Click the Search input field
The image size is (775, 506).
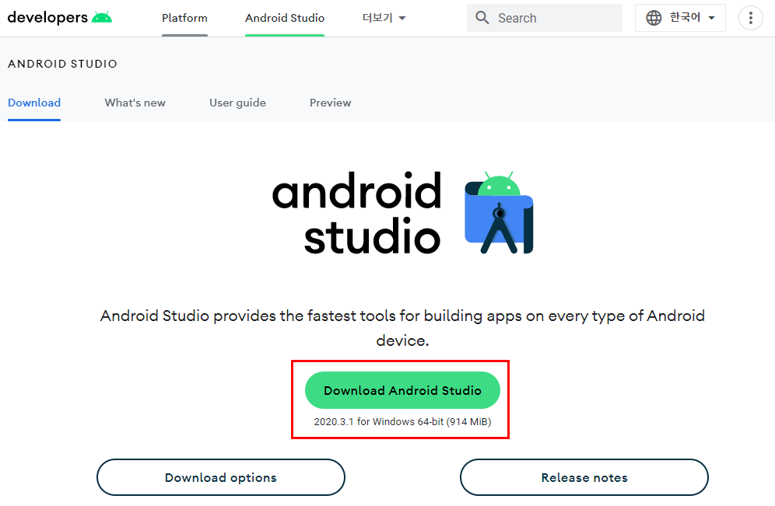click(544, 18)
